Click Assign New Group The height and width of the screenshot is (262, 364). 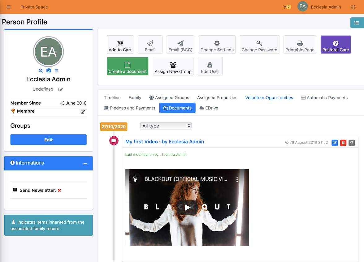(173, 66)
